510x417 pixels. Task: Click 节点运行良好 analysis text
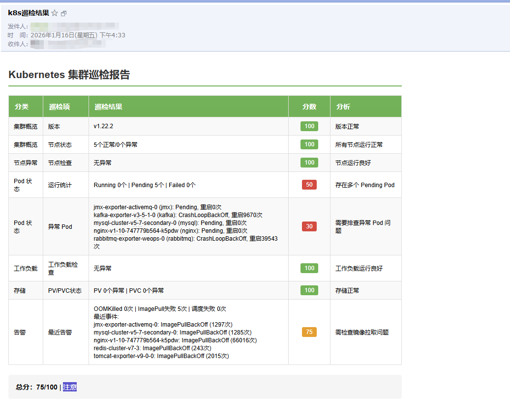coord(353,163)
